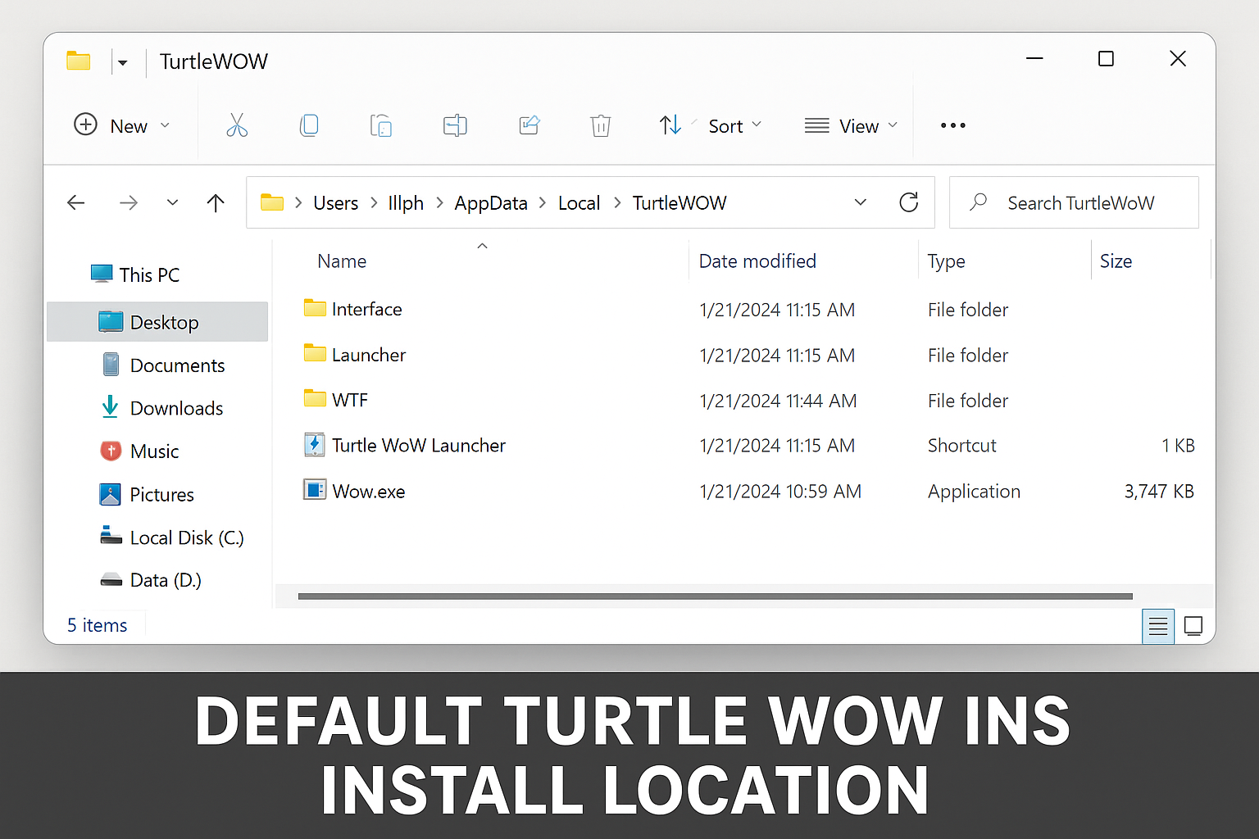Screen dimensions: 1259x839
Task: Select the Launcher folder icon
Action: click(x=315, y=353)
